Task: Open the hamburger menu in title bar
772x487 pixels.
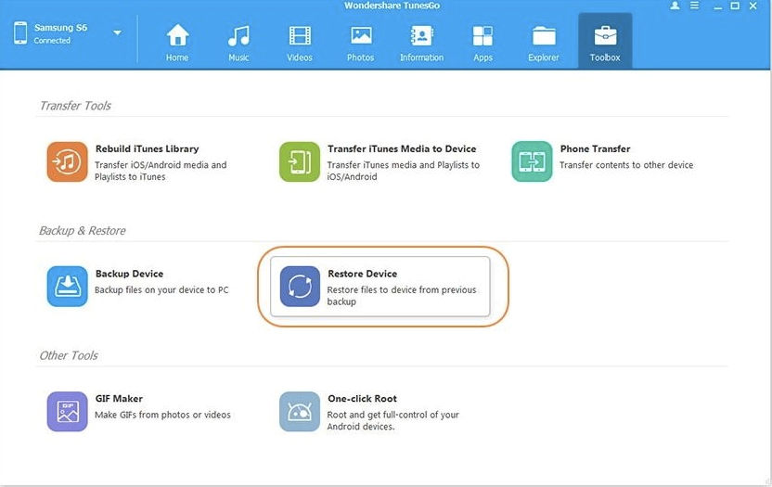Action: (694, 6)
